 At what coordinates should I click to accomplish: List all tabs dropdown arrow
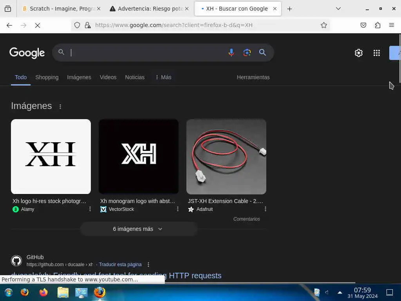pyautogui.click(x=338, y=9)
